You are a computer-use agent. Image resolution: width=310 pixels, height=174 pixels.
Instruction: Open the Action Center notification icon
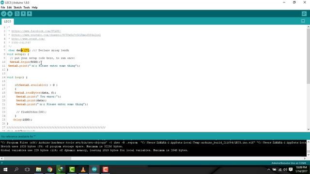291,170
